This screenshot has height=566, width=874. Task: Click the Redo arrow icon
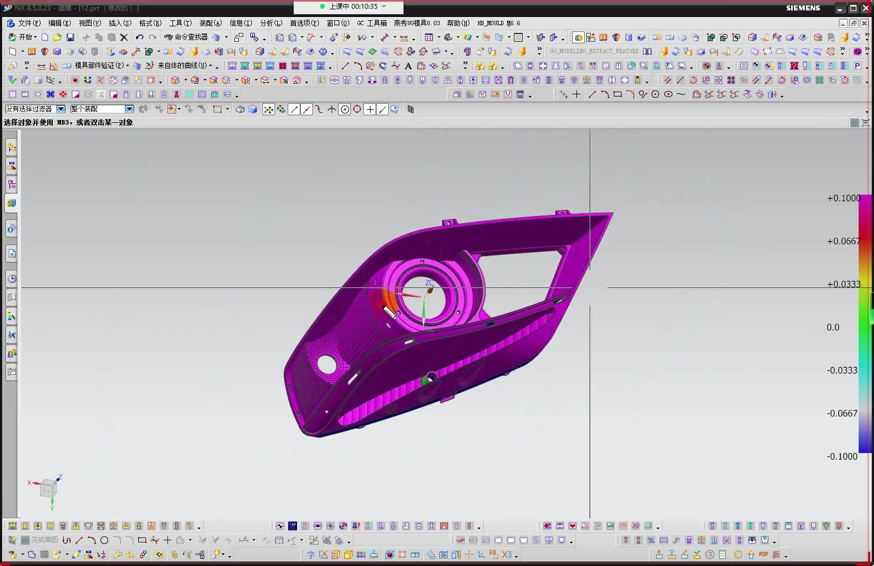pyautogui.click(x=153, y=37)
